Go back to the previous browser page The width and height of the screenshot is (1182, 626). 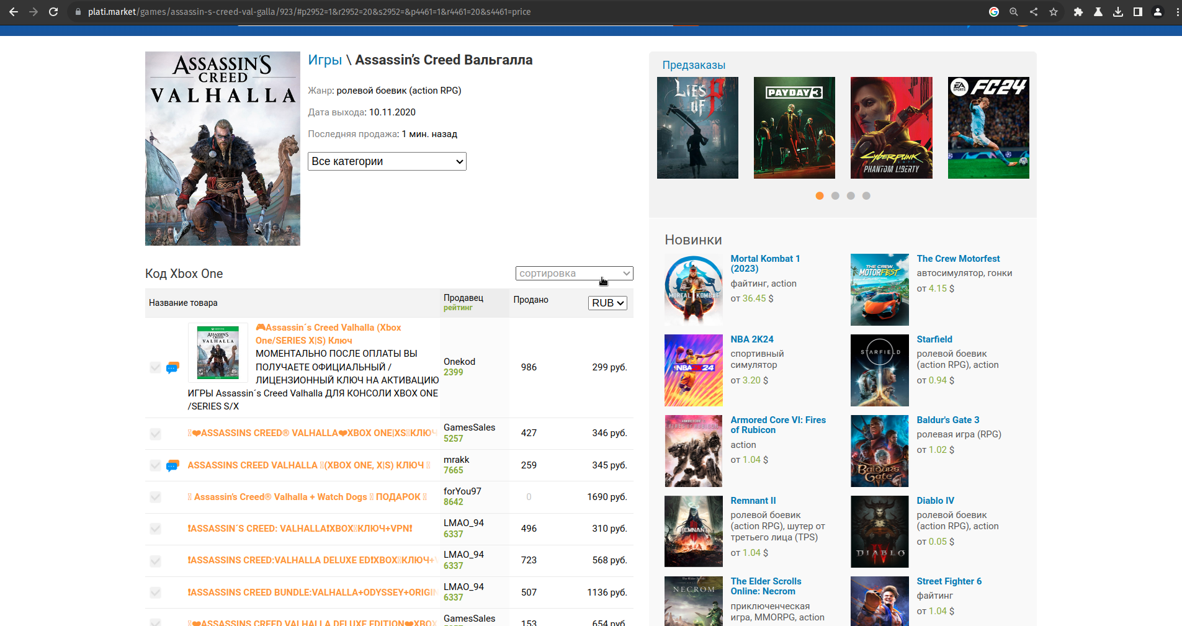point(13,12)
